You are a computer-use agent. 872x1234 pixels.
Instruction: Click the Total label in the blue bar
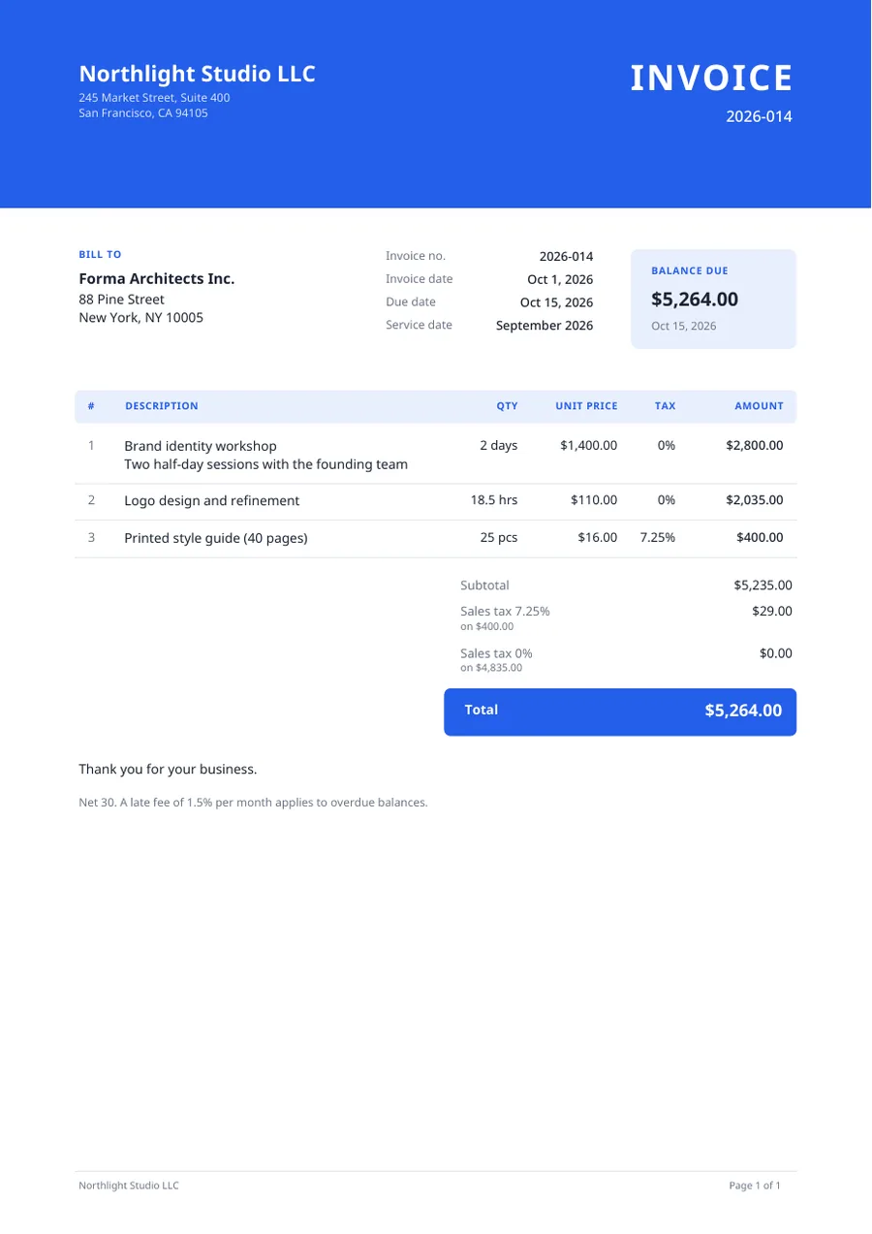click(x=482, y=711)
